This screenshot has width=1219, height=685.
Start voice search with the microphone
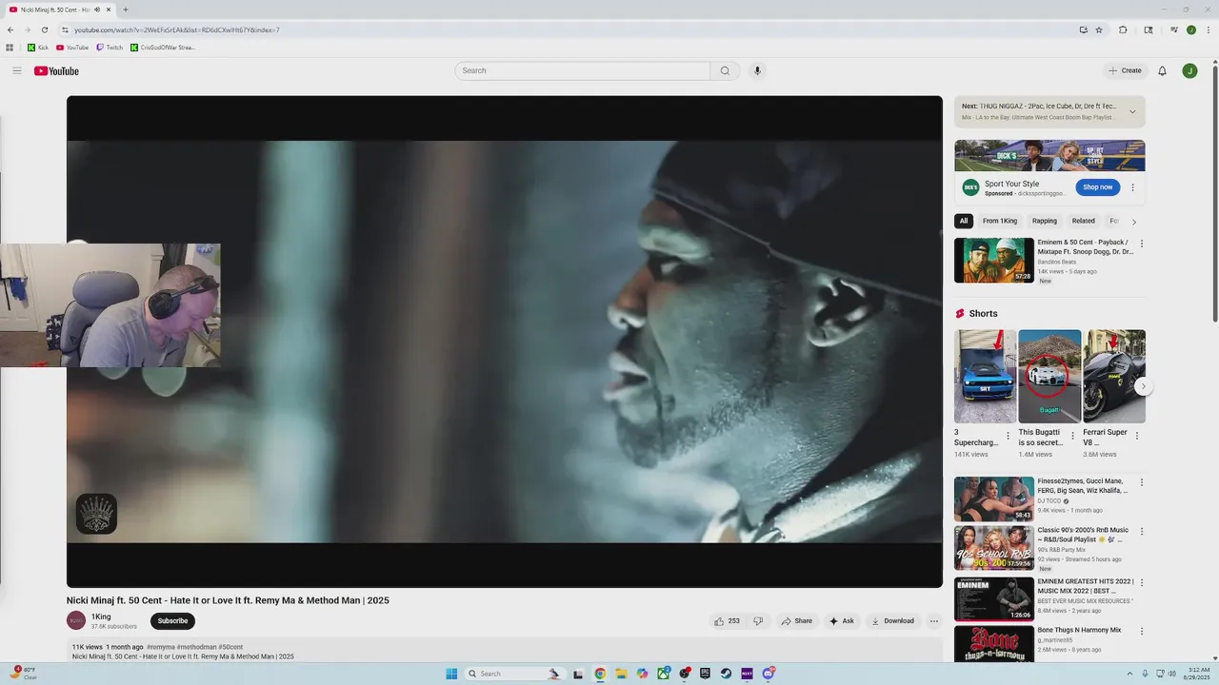pyautogui.click(x=757, y=70)
